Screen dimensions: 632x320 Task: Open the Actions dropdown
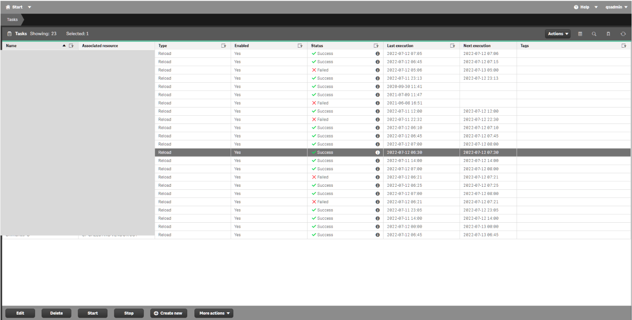click(557, 34)
